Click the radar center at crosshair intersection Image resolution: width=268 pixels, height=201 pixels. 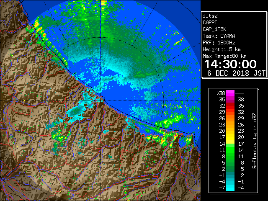pos(101,100)
